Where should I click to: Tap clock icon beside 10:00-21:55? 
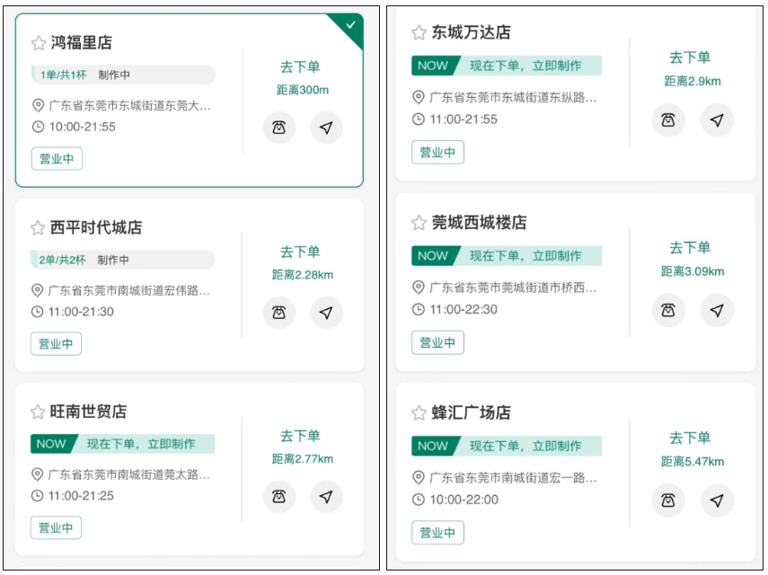(38, 127)
